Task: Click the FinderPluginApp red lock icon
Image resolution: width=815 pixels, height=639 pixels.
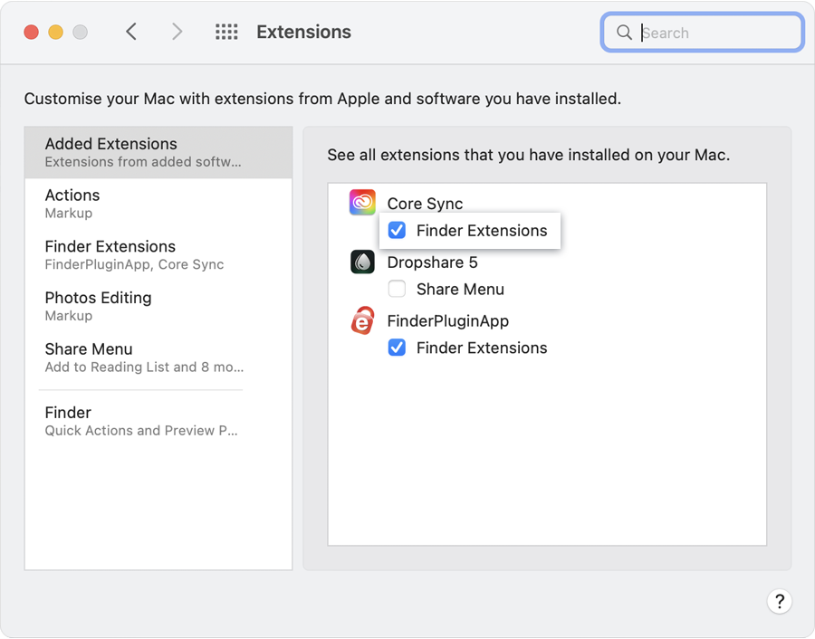Action: [362, 320]
